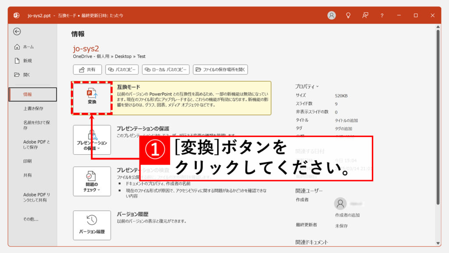The image size is (449, 253).
Task: Click the scrollbar down arrow
Action: 438,243
